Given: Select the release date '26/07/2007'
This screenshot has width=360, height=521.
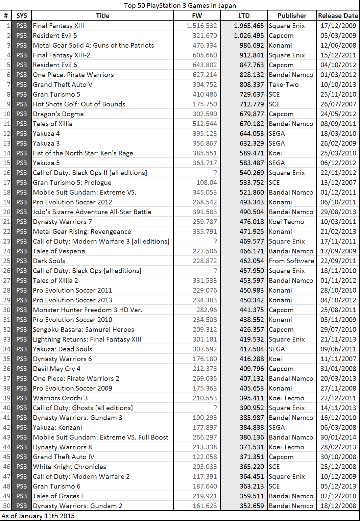Looking at the screenshot, I should pos(338,104).
